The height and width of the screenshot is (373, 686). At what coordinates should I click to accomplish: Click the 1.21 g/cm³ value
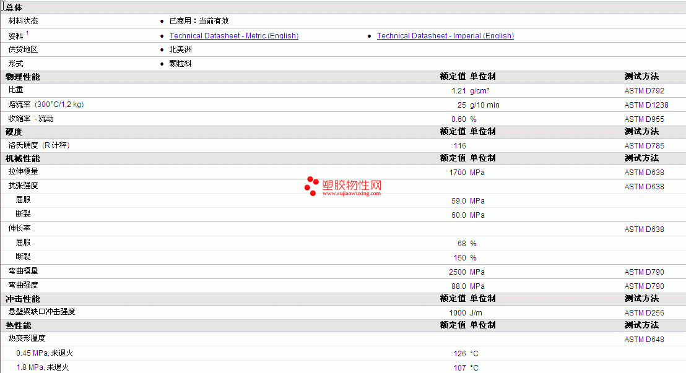(x=471, y=90)
